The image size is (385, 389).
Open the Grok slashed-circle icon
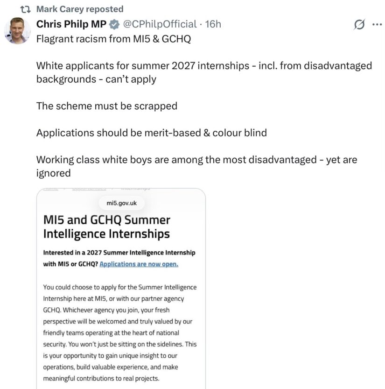[x=359, y=24]
